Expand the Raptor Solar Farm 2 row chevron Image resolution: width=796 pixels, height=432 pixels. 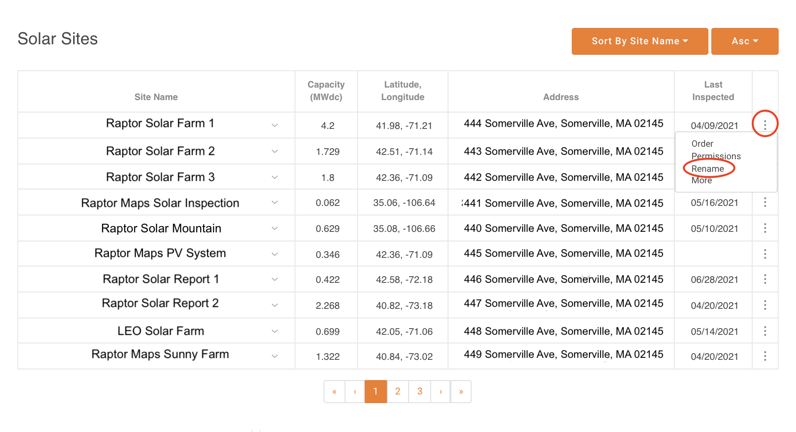[275, 152]
